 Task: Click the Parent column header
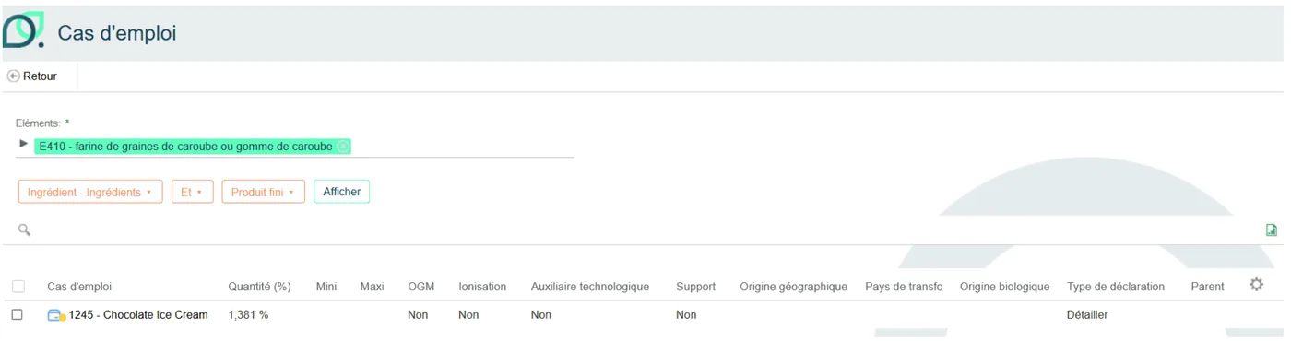point(1207,287)
